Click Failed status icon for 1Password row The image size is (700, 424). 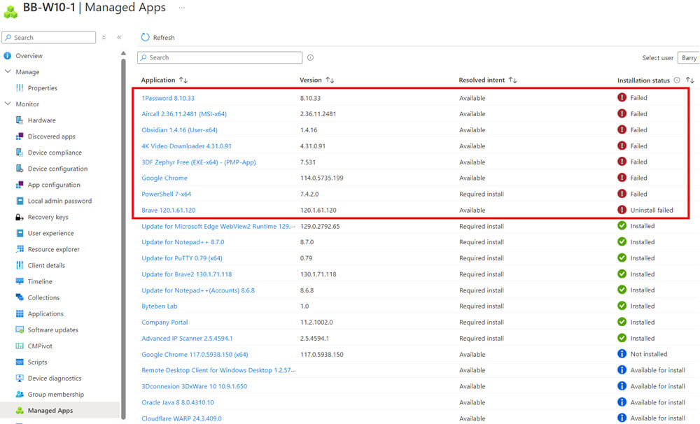pos(622,97)
